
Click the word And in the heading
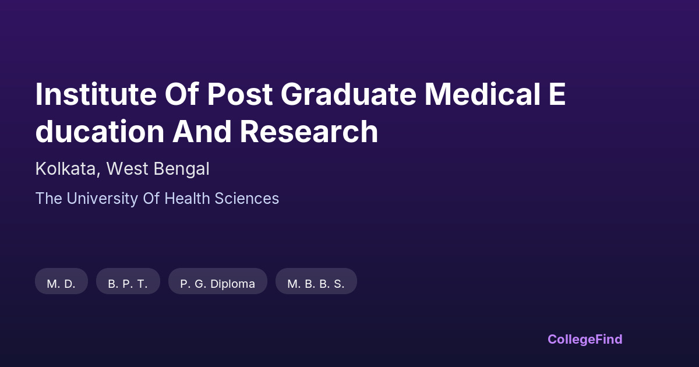point(201,132)
